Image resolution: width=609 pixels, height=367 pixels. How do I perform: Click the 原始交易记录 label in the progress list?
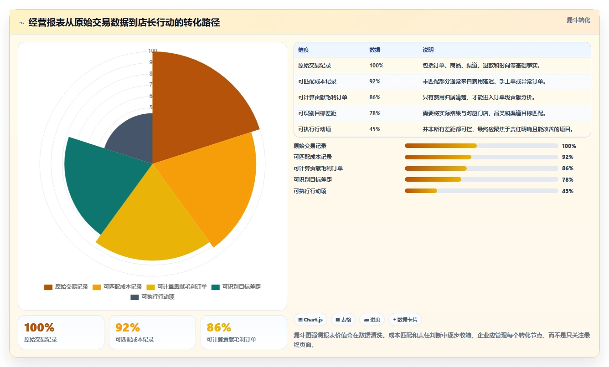pos(310,146)
